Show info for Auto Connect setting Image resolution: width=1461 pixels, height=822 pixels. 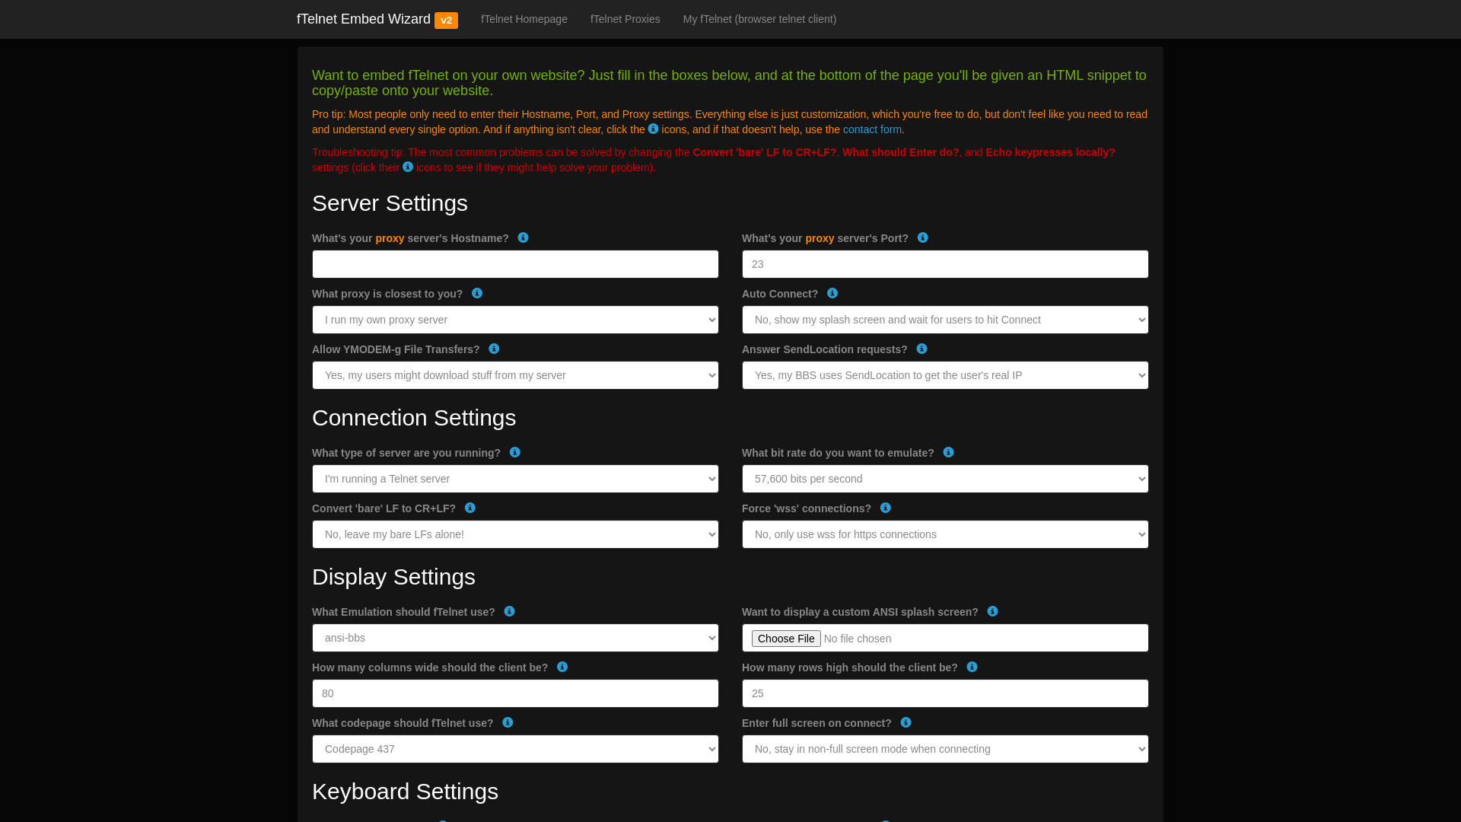click(832, 293)
